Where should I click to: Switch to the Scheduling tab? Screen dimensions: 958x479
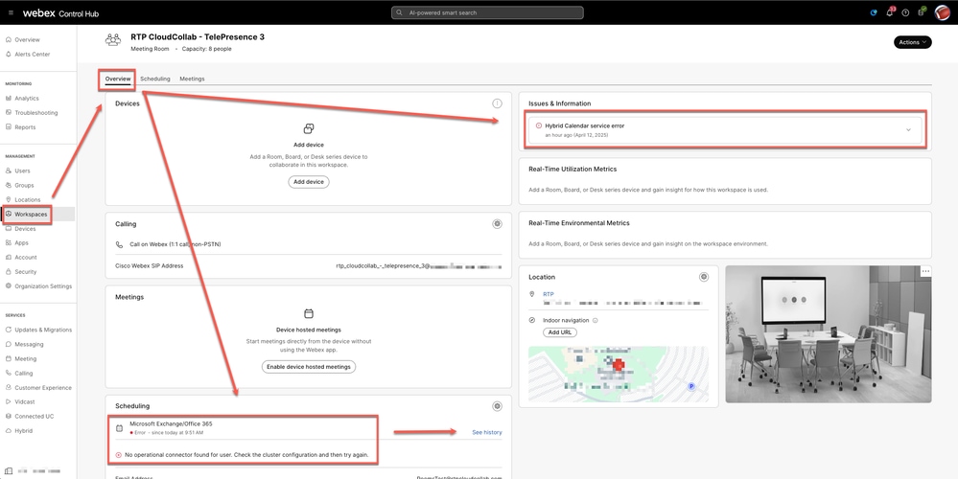(x=155, y=80)
